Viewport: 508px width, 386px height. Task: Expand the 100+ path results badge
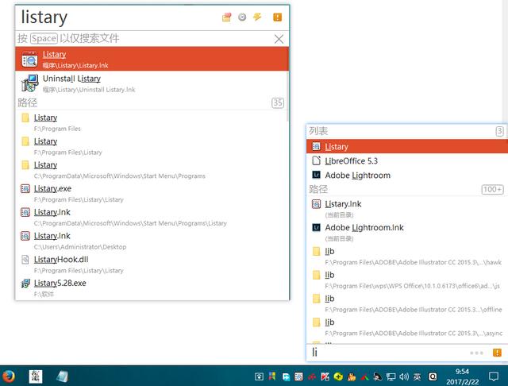pos(493,190)
